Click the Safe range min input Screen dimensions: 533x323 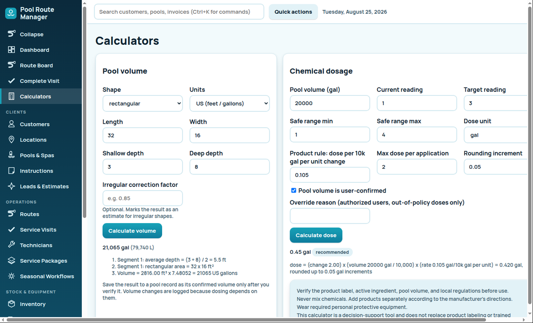(x=330, y=134)
